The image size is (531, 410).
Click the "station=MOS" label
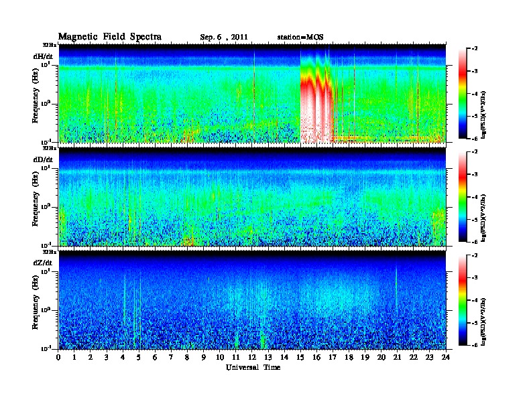(300, 38)
